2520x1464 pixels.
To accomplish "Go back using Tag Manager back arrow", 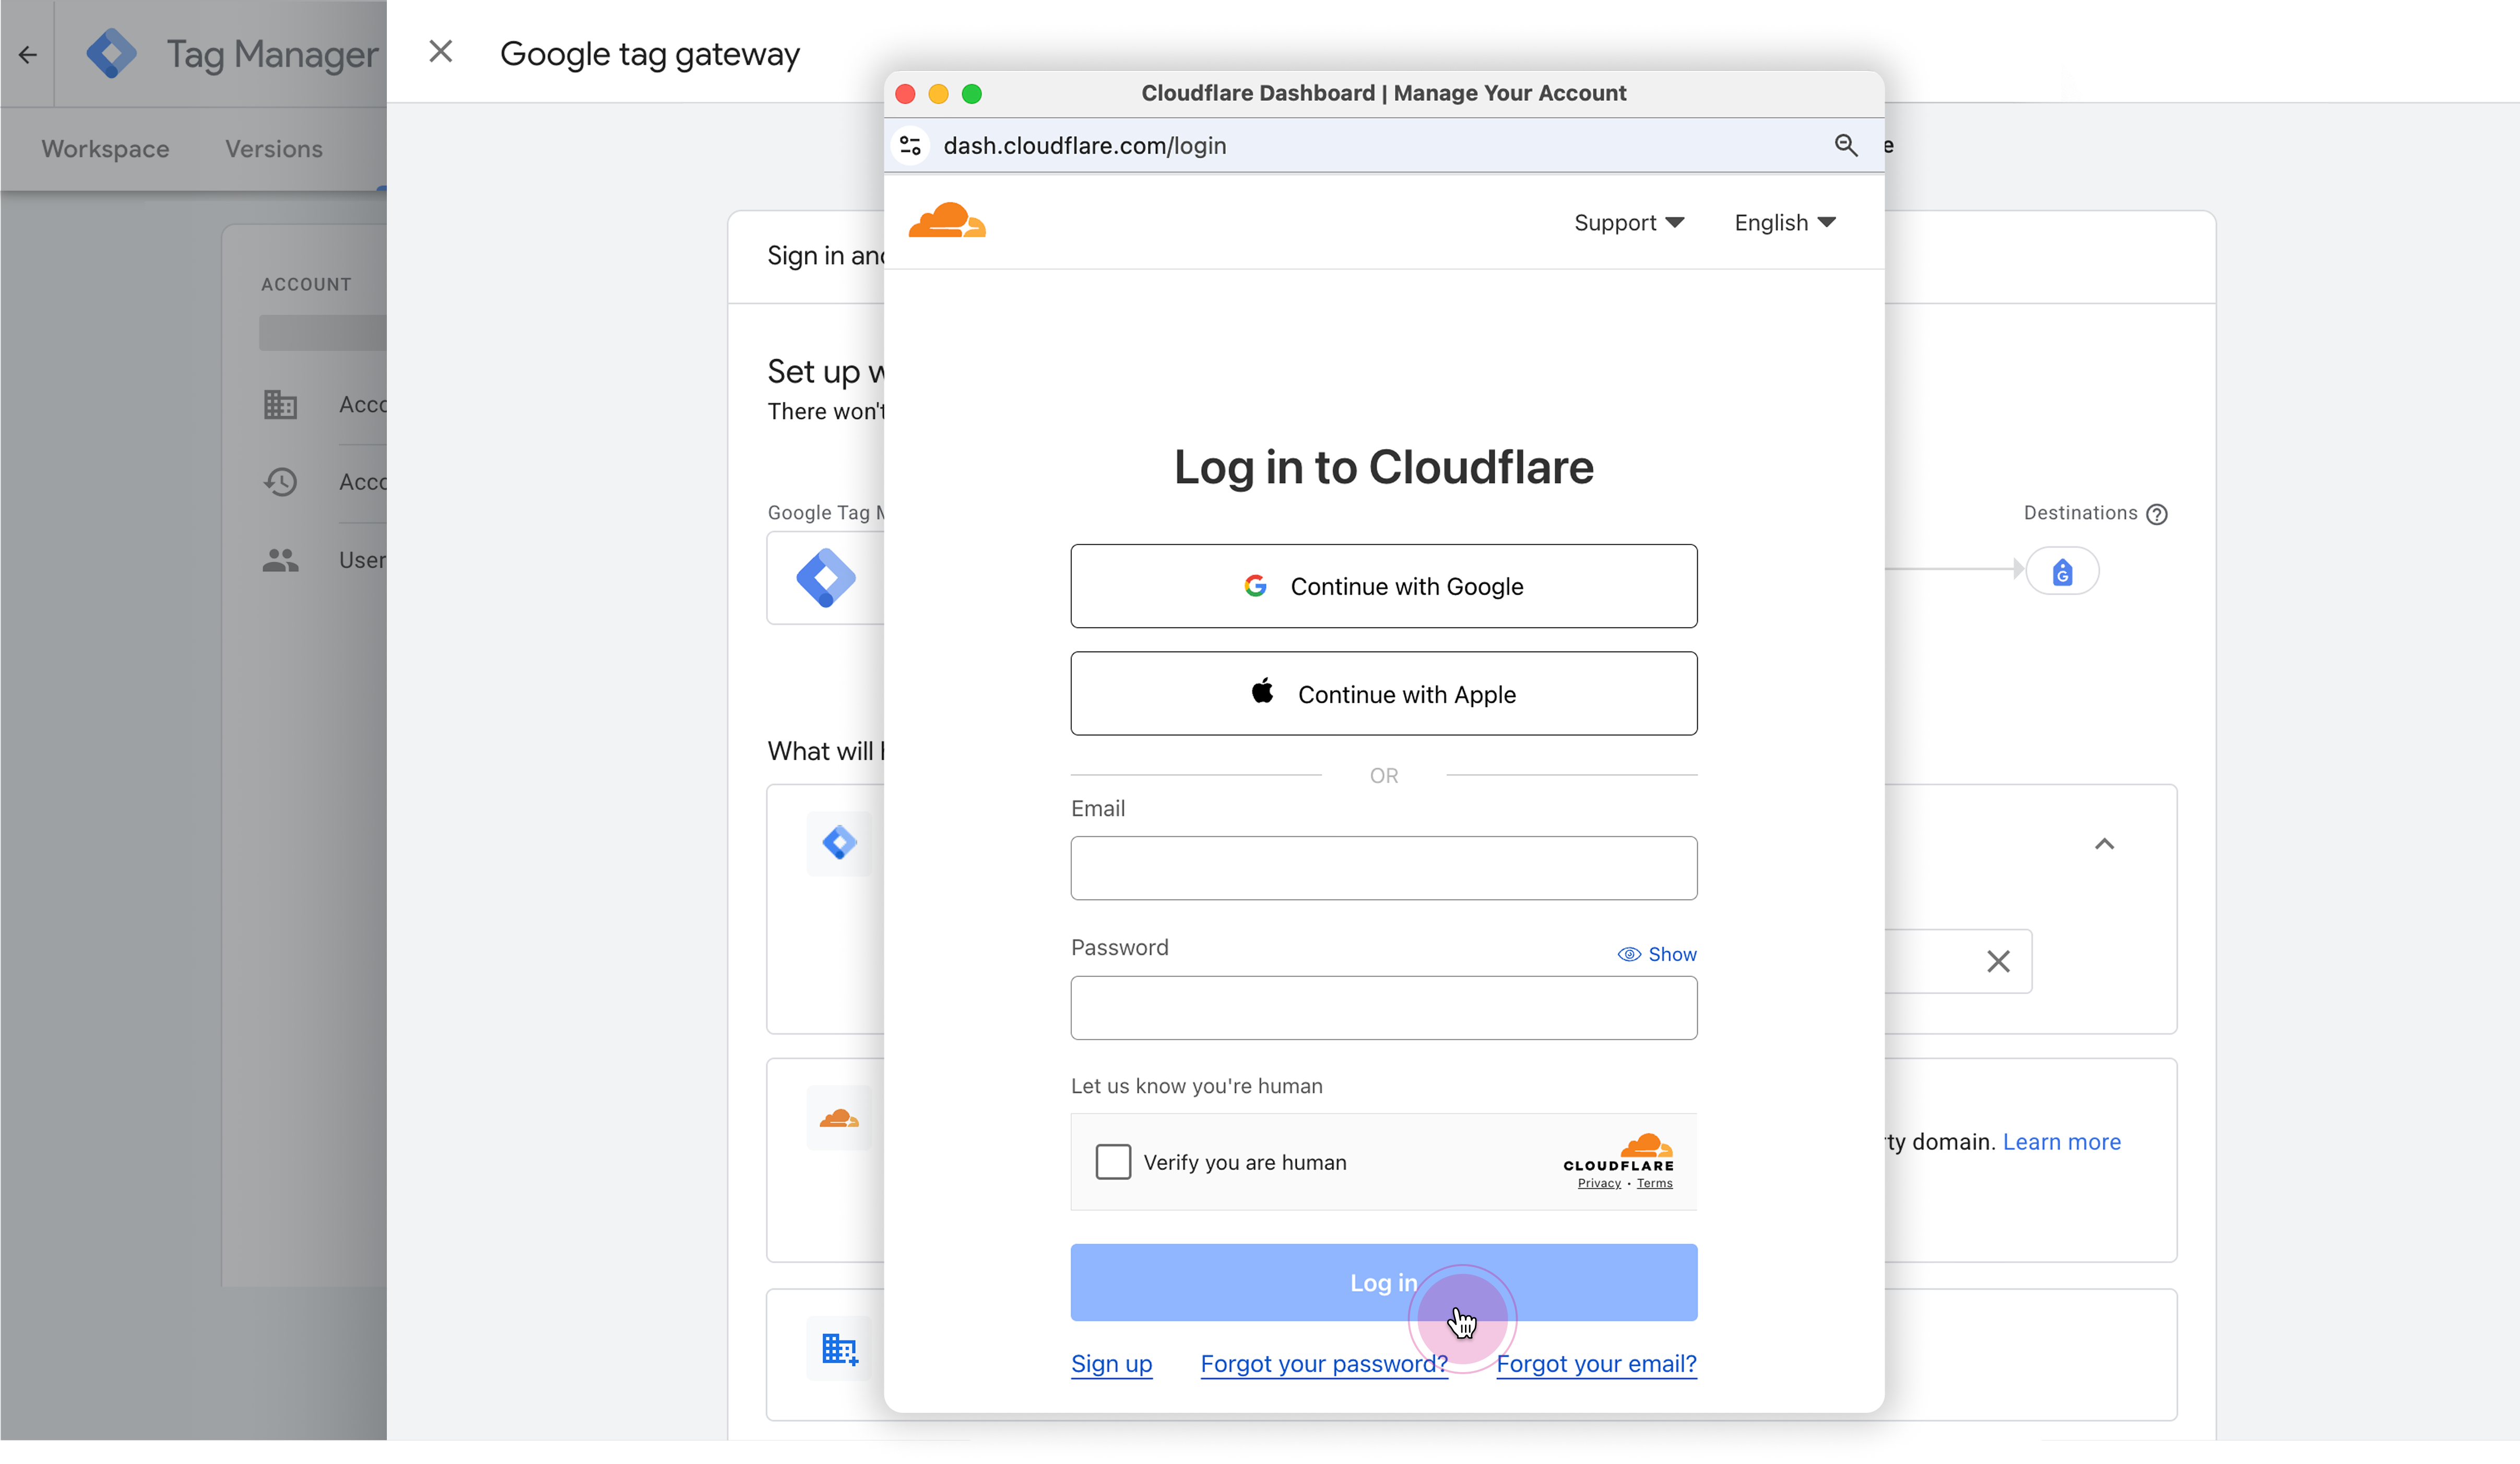I will (28, 54).
